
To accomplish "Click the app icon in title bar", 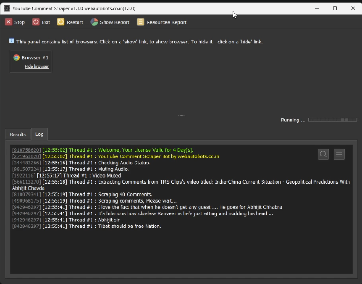I will pos(7,8).
